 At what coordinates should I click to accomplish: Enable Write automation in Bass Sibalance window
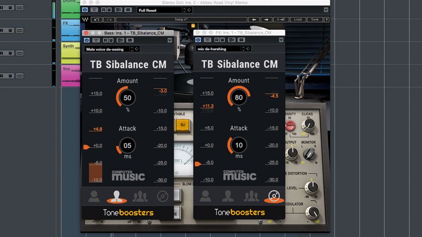pyautogui.click(x=111, y=40)
